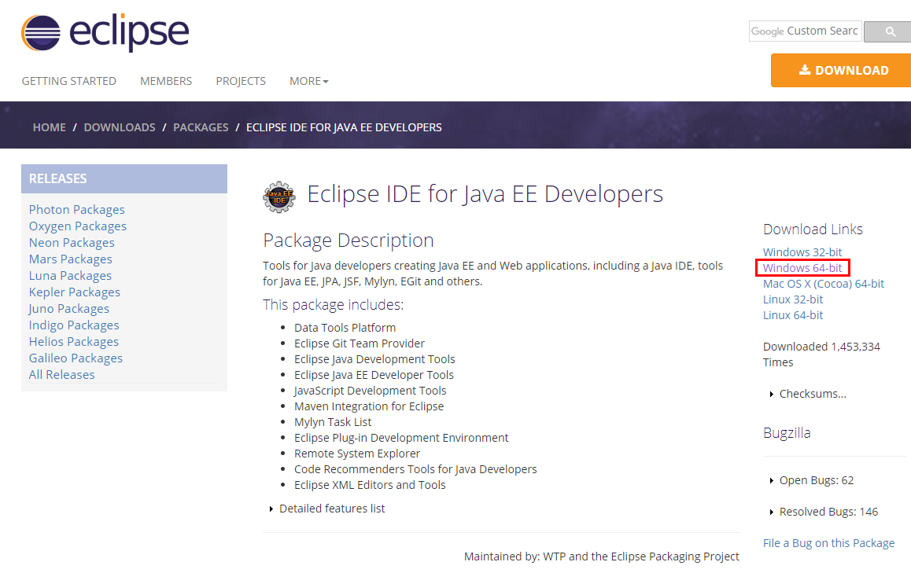This screenshot has width=911, height=573.
Task: Click the Bugzilla heading
Action: click(787, 433)
